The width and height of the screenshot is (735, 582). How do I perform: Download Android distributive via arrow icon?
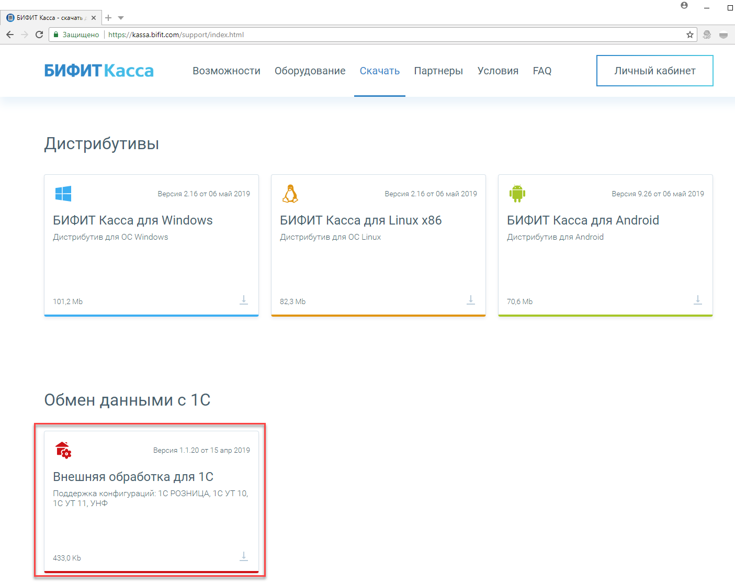point(698,300)
